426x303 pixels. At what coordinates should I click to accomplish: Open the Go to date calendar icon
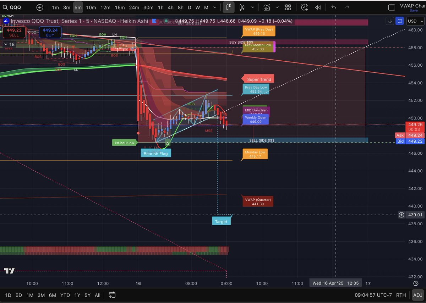112,295
